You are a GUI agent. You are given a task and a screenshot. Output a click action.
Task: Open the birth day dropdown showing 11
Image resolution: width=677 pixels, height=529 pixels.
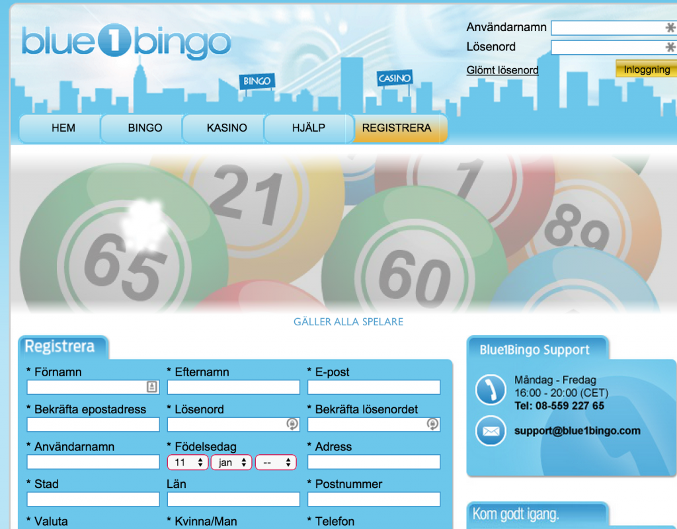click(188, 462)
